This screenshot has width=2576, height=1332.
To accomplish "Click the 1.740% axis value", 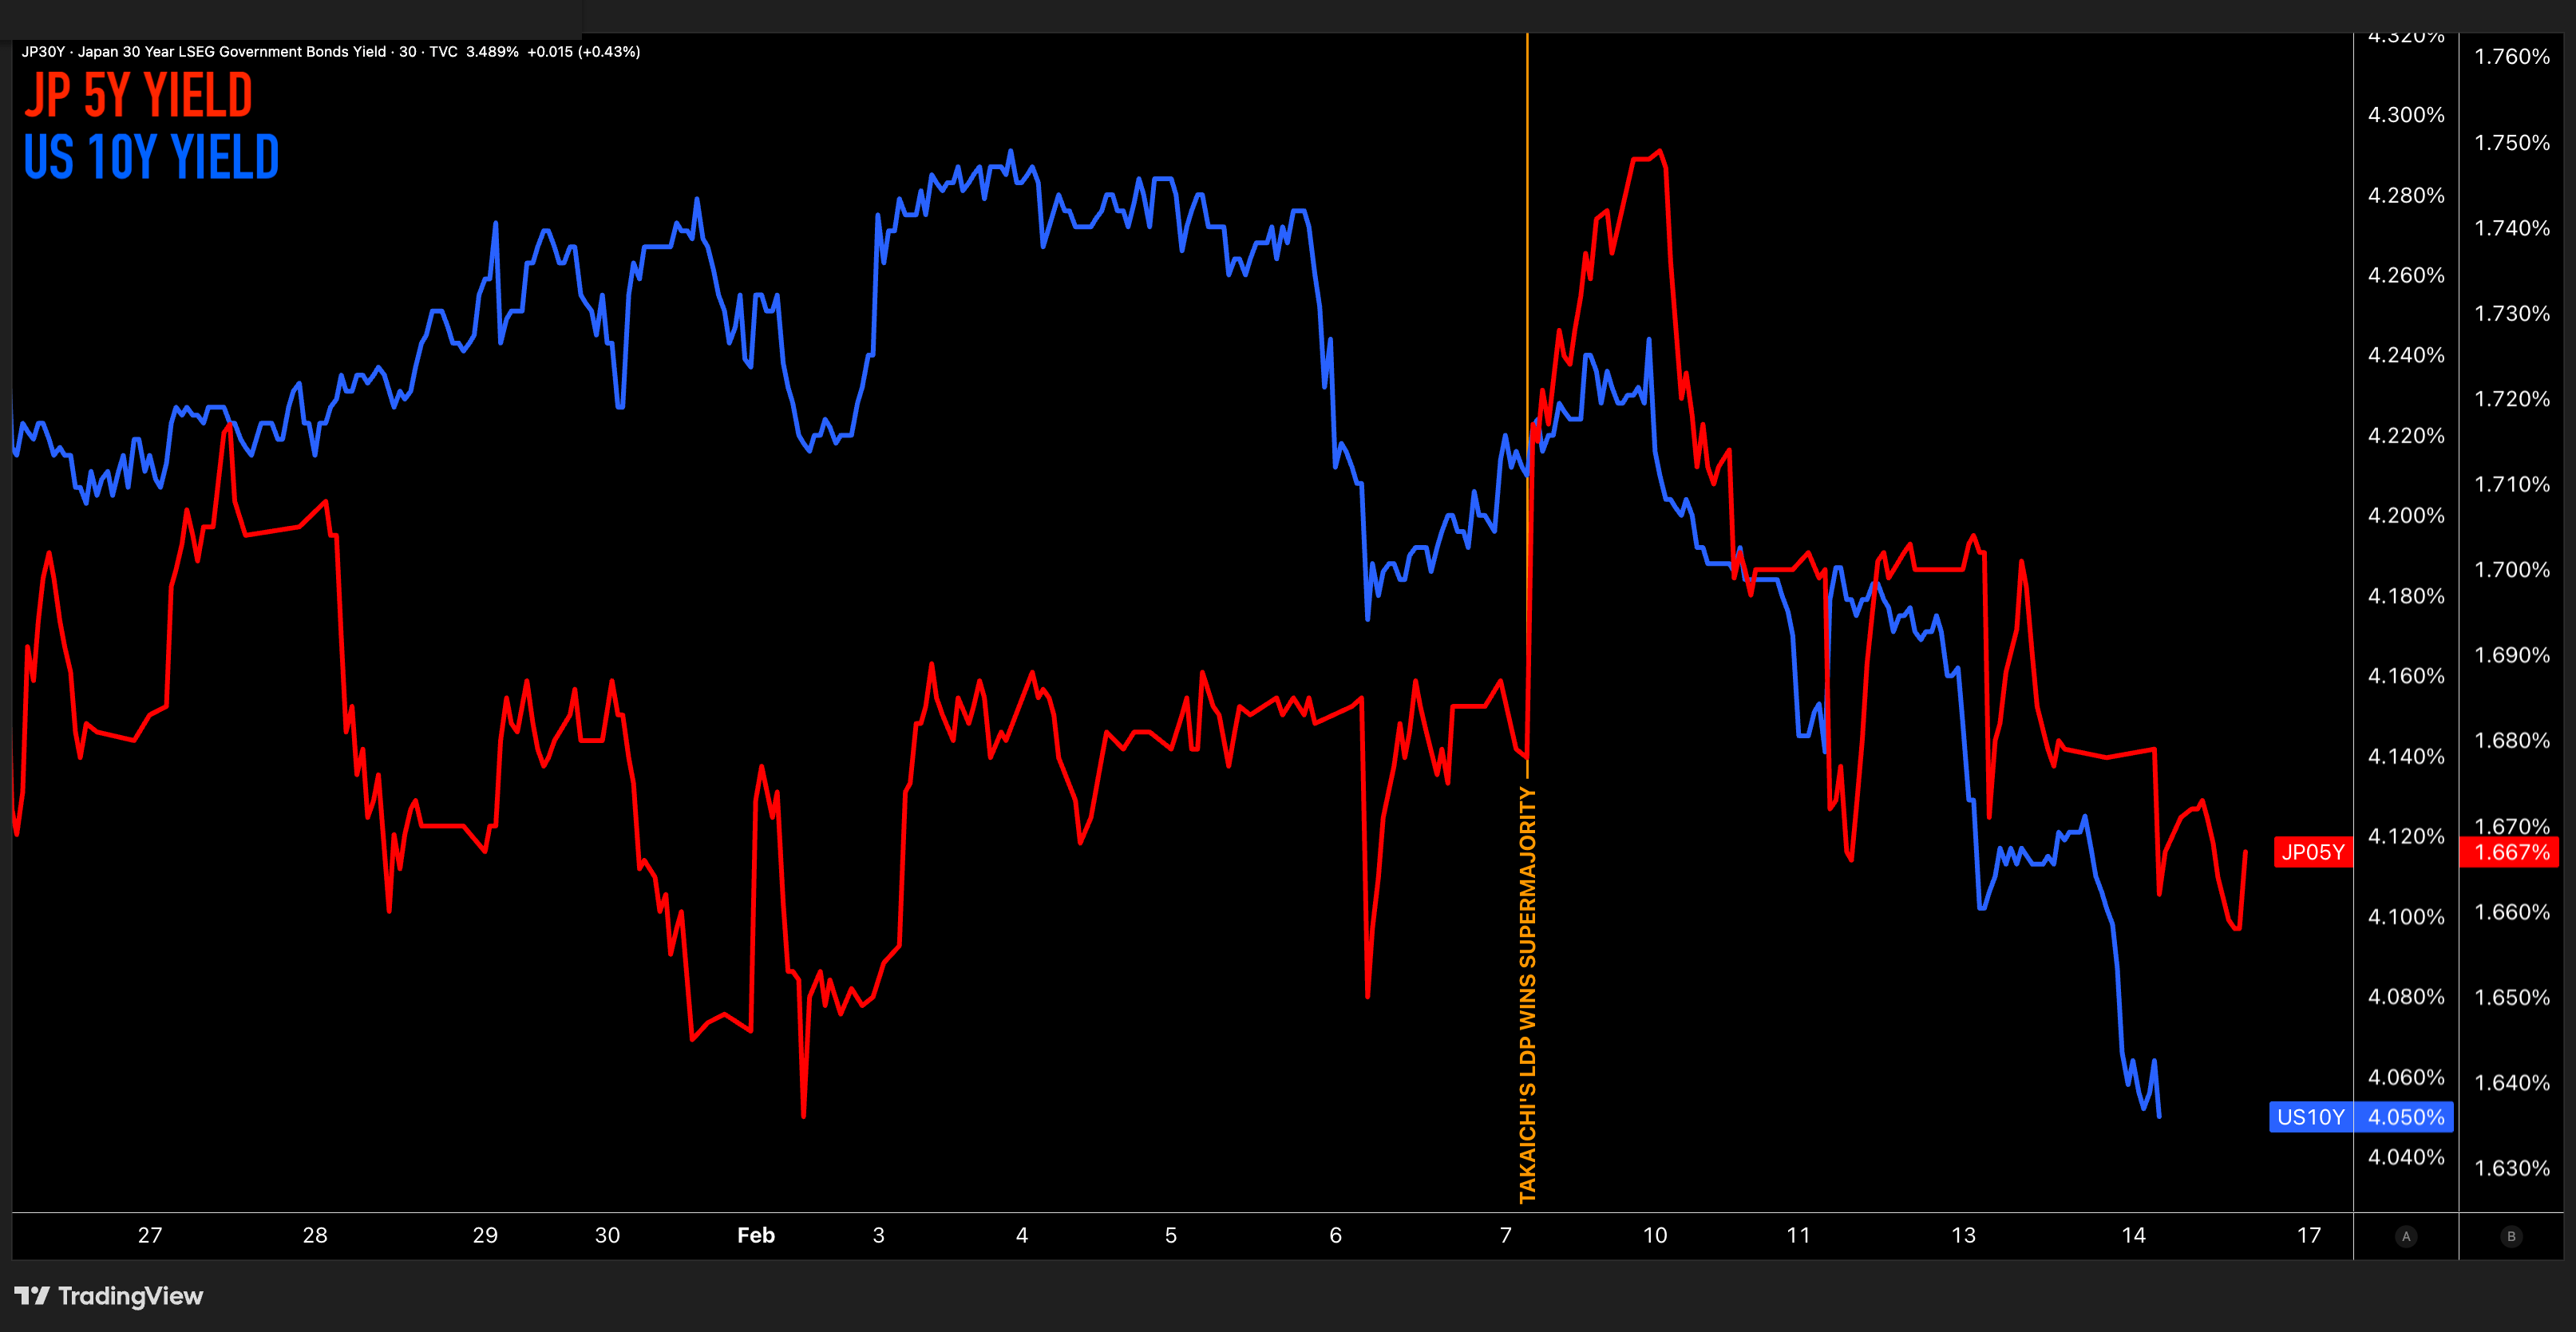I will pyautogui.click(x=2512, y=228).
